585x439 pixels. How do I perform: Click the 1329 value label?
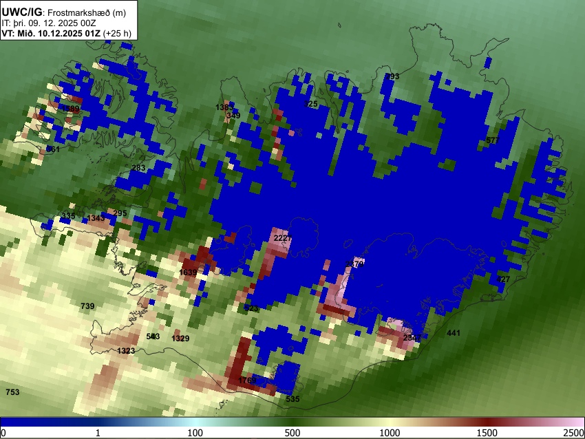180,339
